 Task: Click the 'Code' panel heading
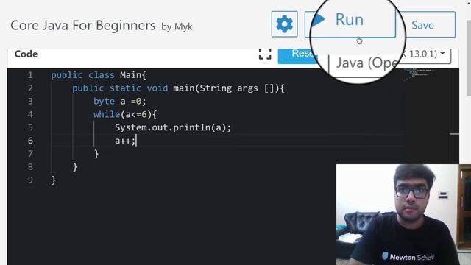[26, 54]
